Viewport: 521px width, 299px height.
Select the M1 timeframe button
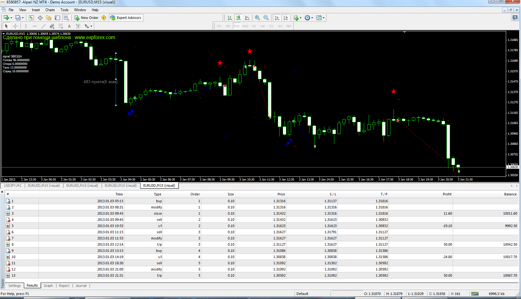click(x=219, y=26)
